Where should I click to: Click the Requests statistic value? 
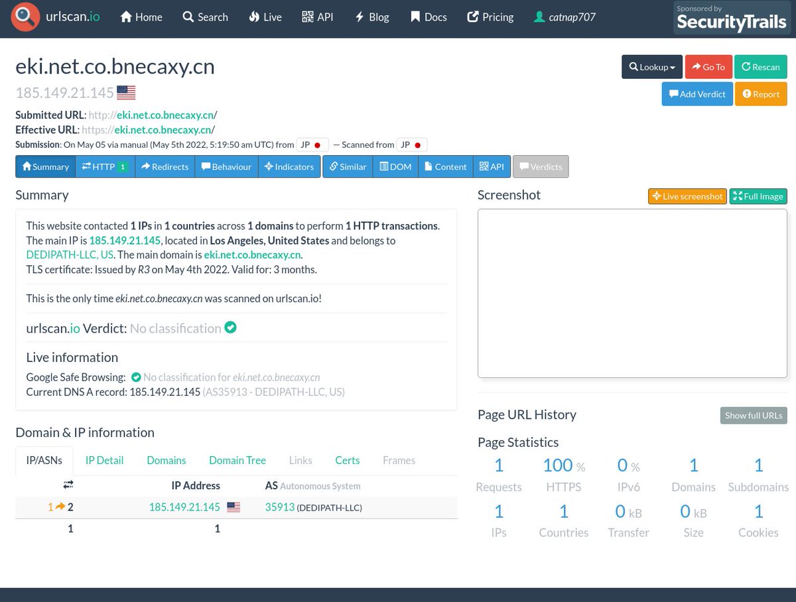(499, 465)
